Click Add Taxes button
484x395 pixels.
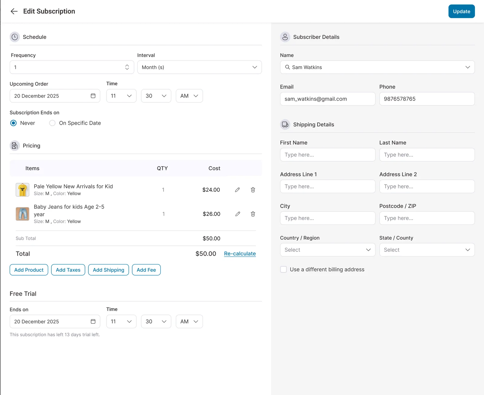[x=68, y=270]
